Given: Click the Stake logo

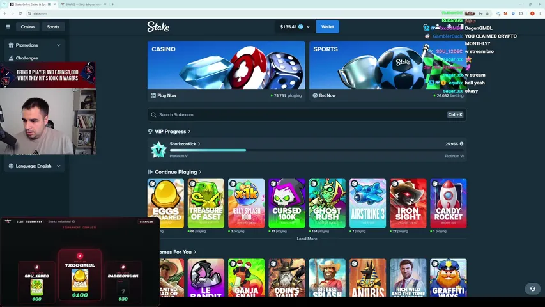Looking at the screenshot, I should click(158, 26).
